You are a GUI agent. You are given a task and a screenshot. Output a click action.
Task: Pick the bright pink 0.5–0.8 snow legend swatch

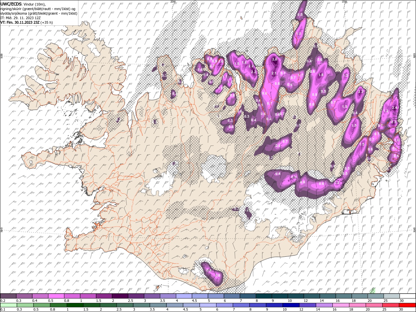pyautogui.click(x=56, y=296)
